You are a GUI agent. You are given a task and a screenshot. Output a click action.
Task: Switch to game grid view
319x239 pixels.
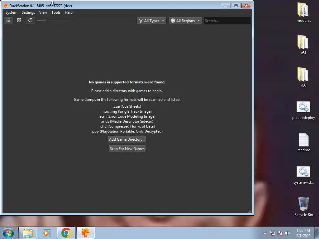point(19,20)
